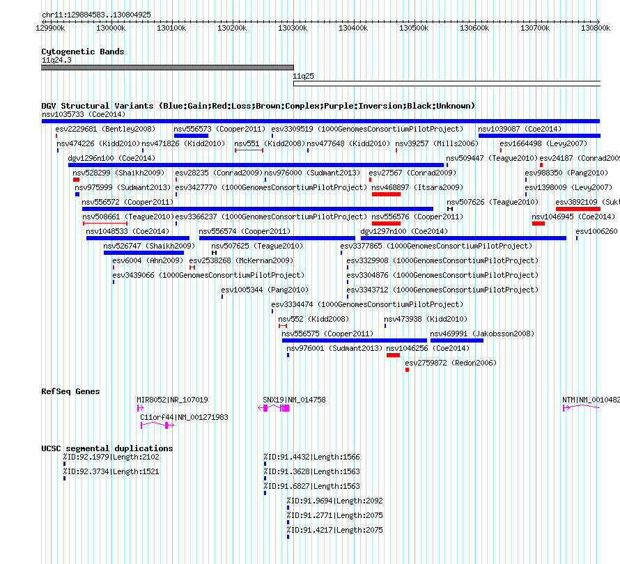Select segmental duplication %ID:91.4432|Length:1566
620x564 pixels.
[x=265, y=464]
